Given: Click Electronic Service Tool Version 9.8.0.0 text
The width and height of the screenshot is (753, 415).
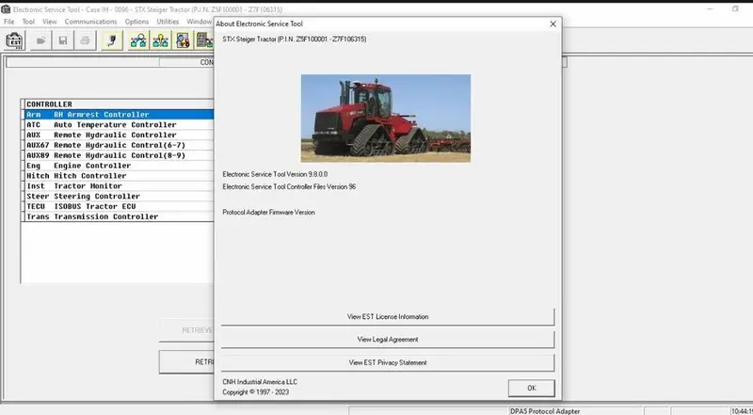Looking at the screenshot, I should pyautogui.click(x=275, y=174).
